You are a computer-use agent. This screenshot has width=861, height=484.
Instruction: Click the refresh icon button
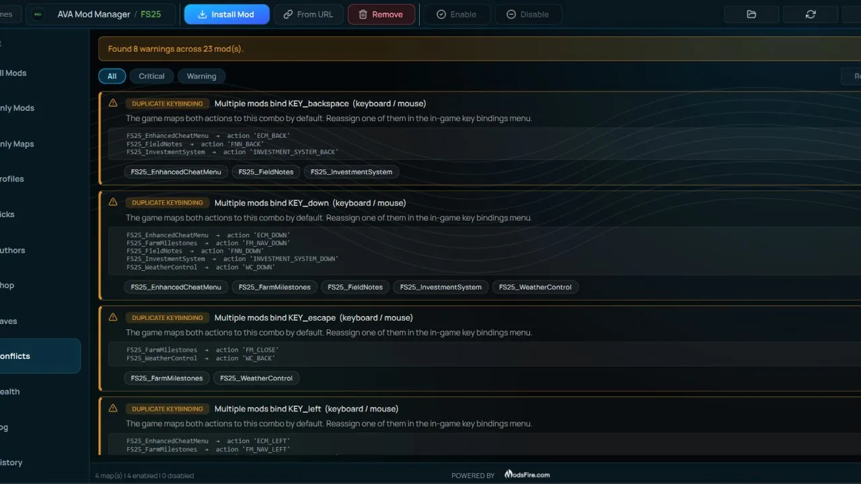pyautogui.click(x=811, y=14)
